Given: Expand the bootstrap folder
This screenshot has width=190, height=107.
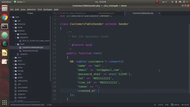Looking at the screenshot, I should [x=13, y=24].
